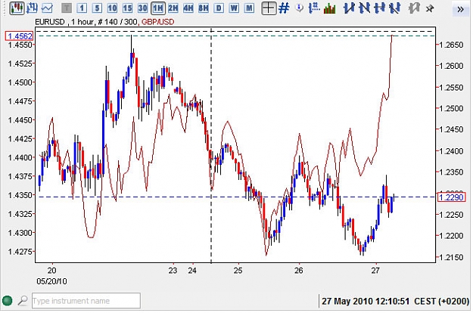Click the fourth blue chart tool icon with diagonal line
The height and width of the screenshot is (313, 473).
point(394,8)
